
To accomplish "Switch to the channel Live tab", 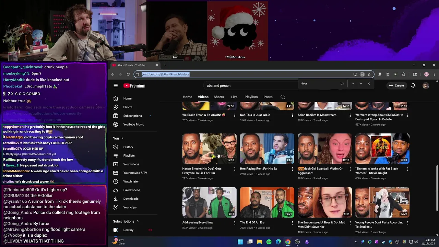I will (234, 97).
